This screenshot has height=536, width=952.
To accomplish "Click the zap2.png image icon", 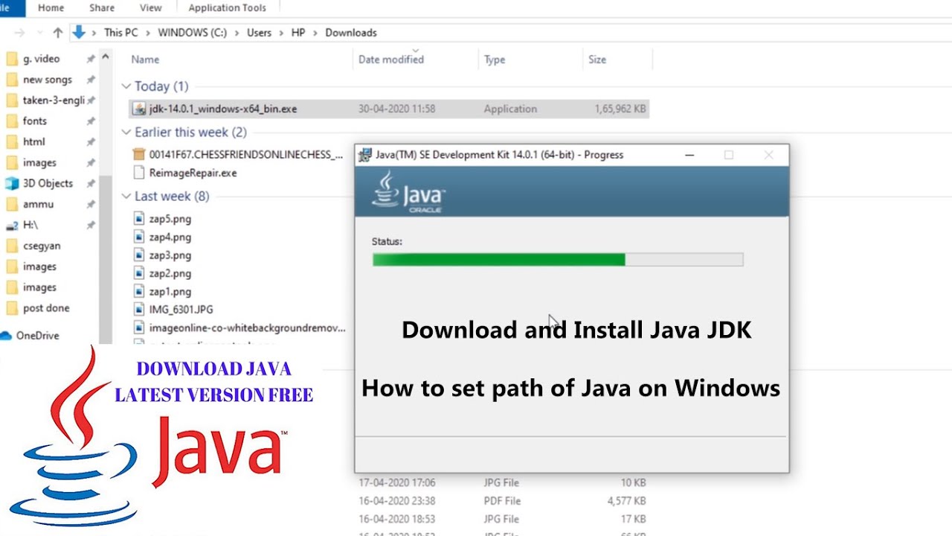I will tap(138, 273).
